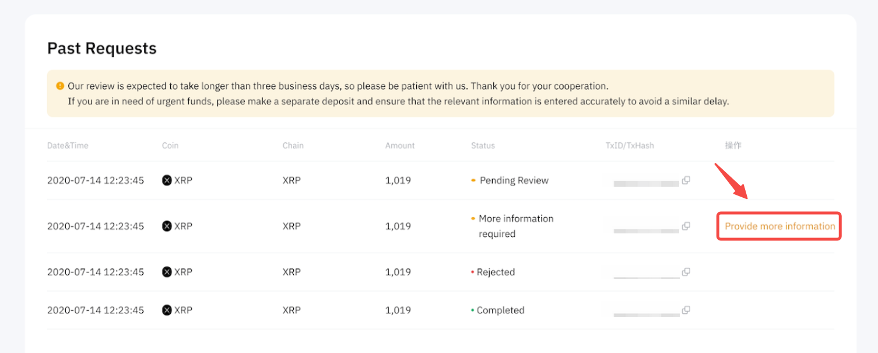This screenshot has height=353, width=878.
Task: Copy the TxHash for the More information required row
Action: click(686, 226)
